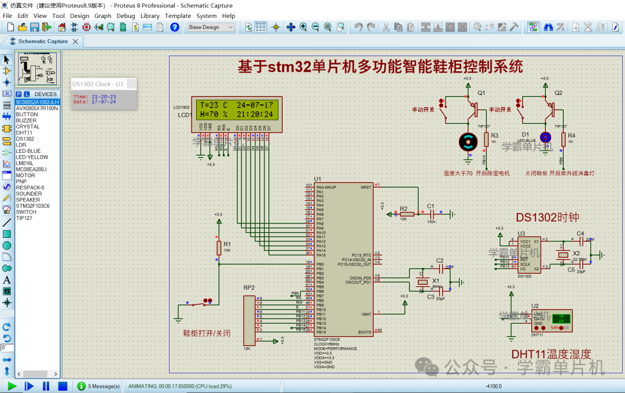This screenshot has width=625, height=393.
Task: Open Bill of Materials dollar icon
Action: [x=135, y=27]
